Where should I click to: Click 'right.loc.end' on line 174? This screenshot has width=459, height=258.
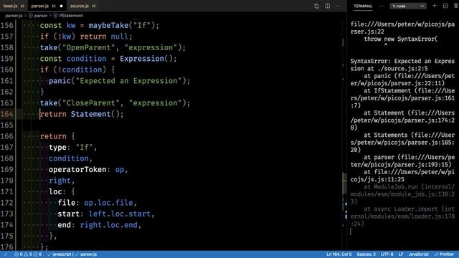[x=108, y=224]
